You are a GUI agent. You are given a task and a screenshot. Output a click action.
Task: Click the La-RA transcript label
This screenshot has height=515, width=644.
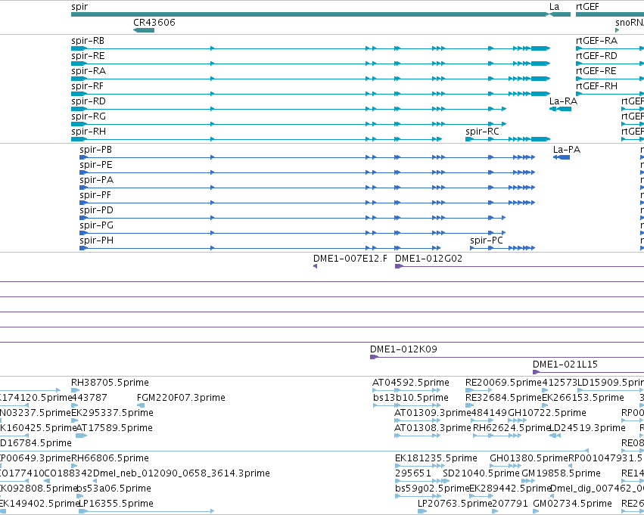pos(563,102)
